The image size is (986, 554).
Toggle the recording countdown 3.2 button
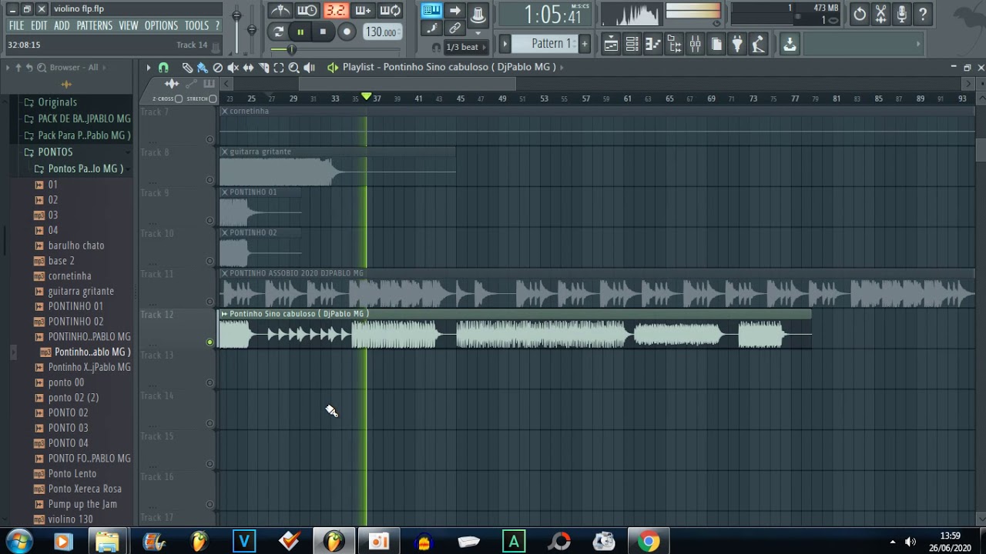coord(335,11)
